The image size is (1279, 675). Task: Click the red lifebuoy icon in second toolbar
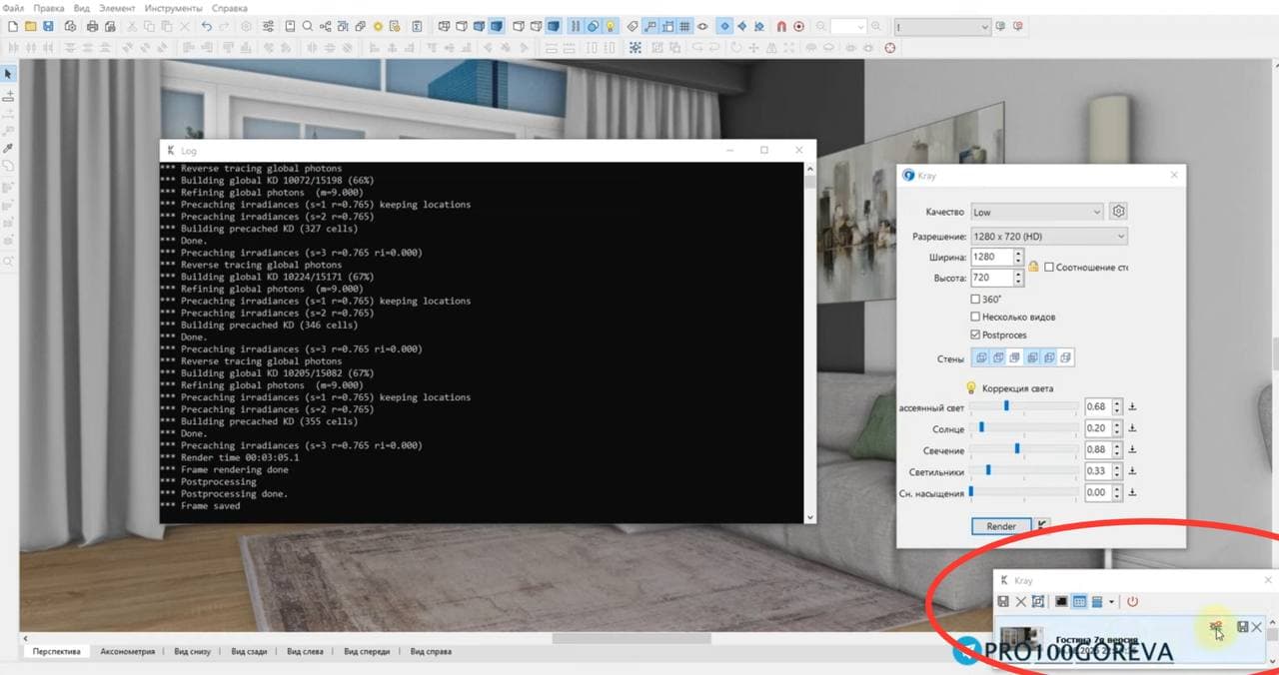(x=889, y=47)
